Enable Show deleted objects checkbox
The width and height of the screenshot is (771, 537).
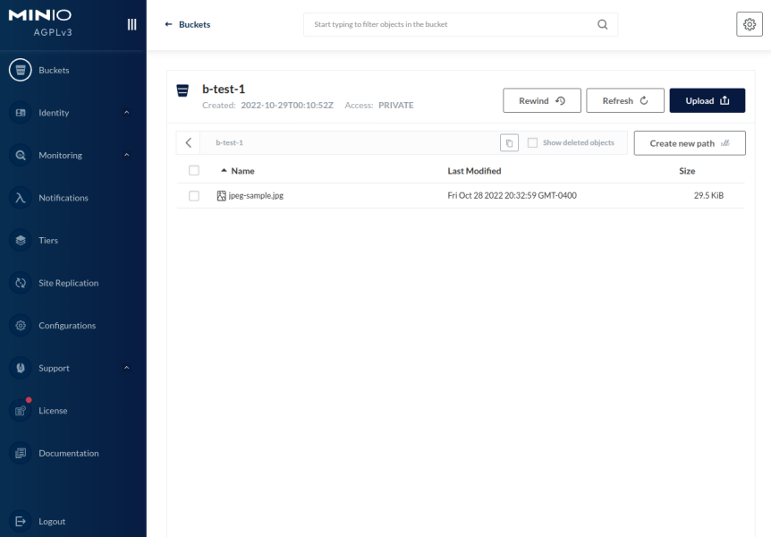click(x=532, y=143)
